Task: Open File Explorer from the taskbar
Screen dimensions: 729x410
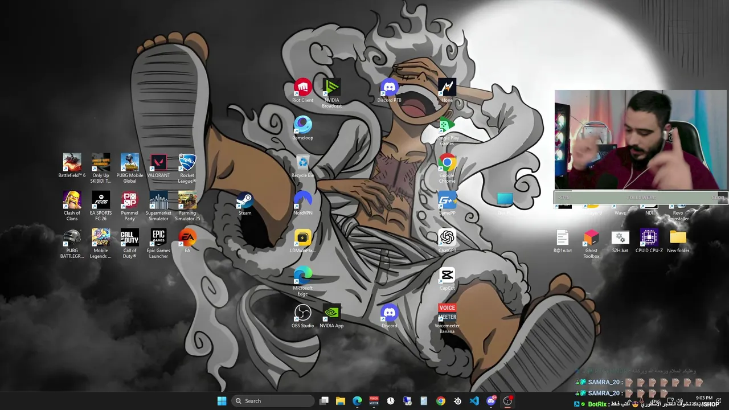Action: [341, 401]
